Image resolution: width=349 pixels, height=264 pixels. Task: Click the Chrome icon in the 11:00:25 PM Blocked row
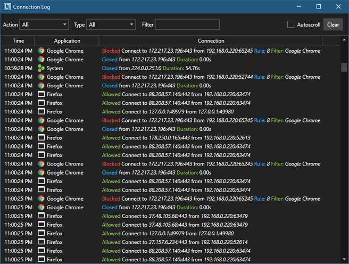pyautogui.click(x=41, y=199)
